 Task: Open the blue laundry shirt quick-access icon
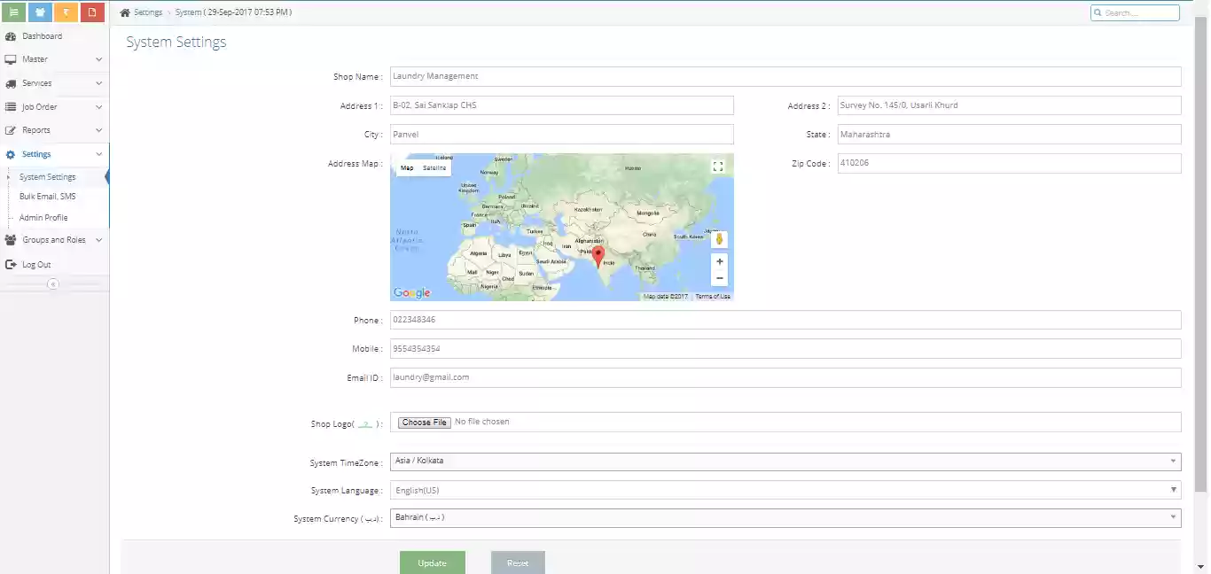(x=39, y=12)
